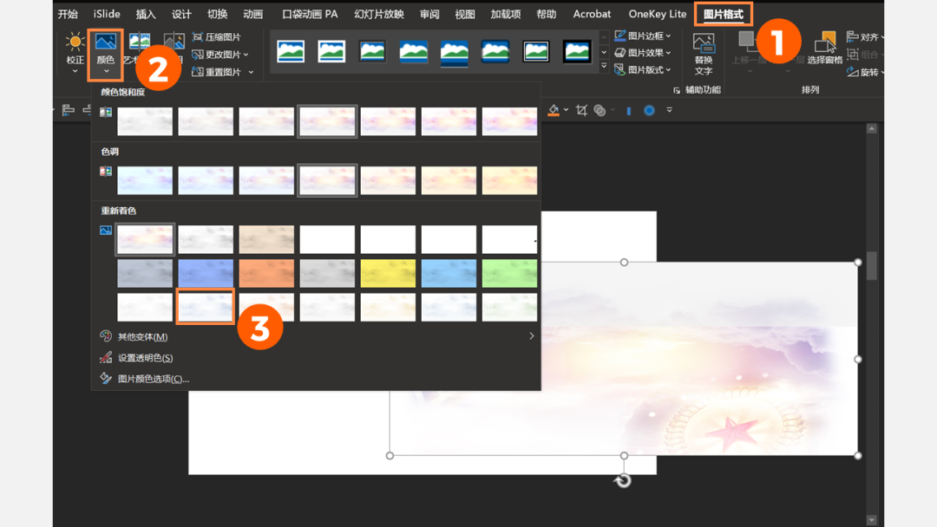
Task: Click 设置透明色 set transparent color
Action: pyautogui.click(x=145, y=358)
